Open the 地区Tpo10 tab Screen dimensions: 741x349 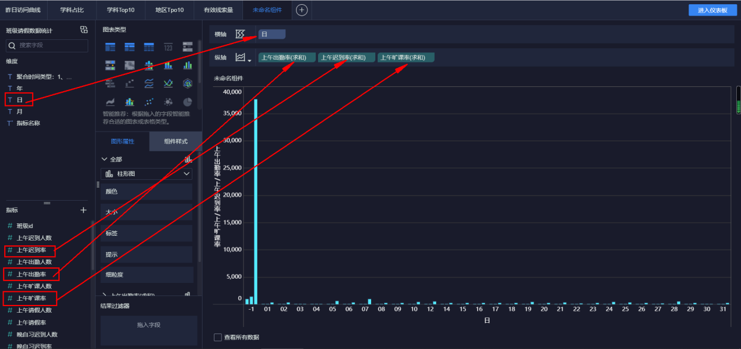click(170, 10)
